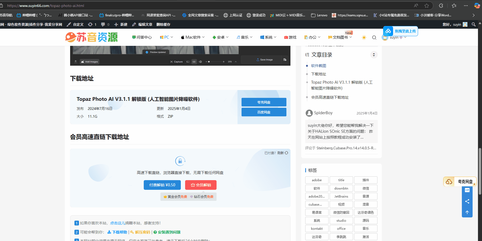Click the WordPress search magnifier icon
The width and height of the screenshot is (482, 241).
(474, 24)
